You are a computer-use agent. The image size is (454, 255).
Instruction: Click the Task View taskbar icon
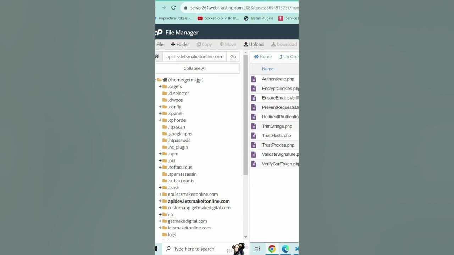(x=257, y=249)
